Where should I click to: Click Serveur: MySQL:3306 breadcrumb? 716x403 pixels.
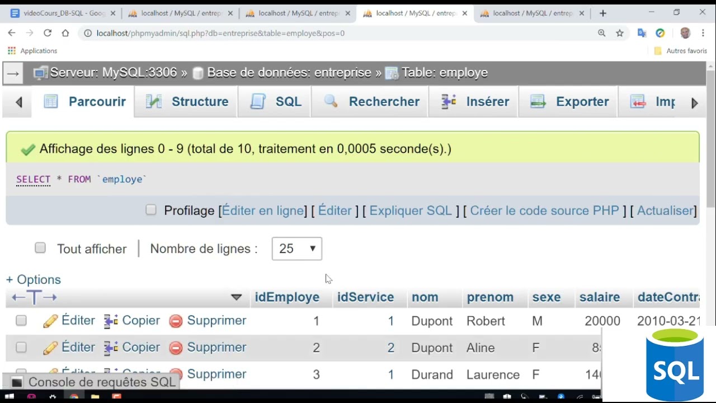coord(114,73)
